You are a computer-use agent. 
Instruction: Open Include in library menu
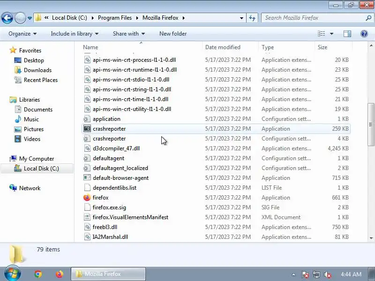tap(75, 34)
